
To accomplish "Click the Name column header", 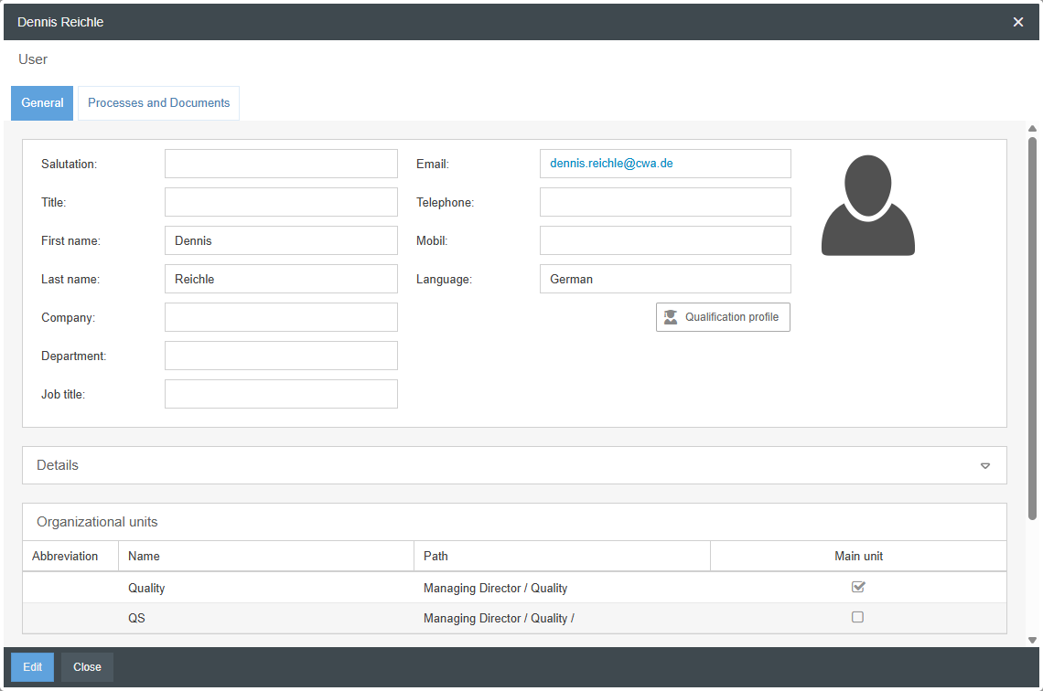I will [x=266, y=556].
